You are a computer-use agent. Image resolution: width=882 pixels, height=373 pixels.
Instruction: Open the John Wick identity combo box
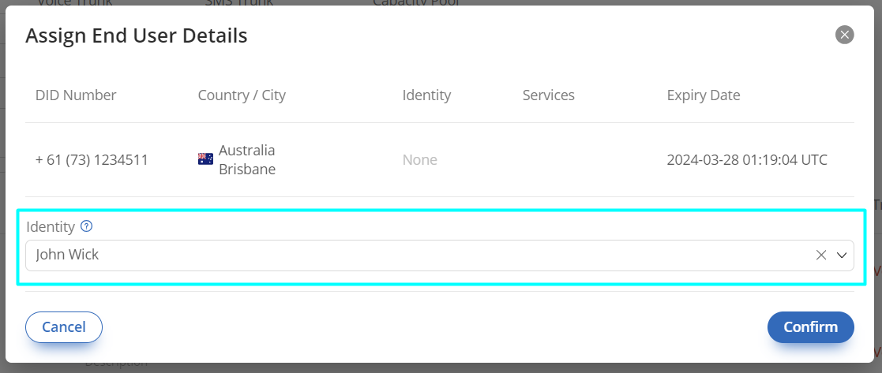pyautogui.click(x=439, y=255)
